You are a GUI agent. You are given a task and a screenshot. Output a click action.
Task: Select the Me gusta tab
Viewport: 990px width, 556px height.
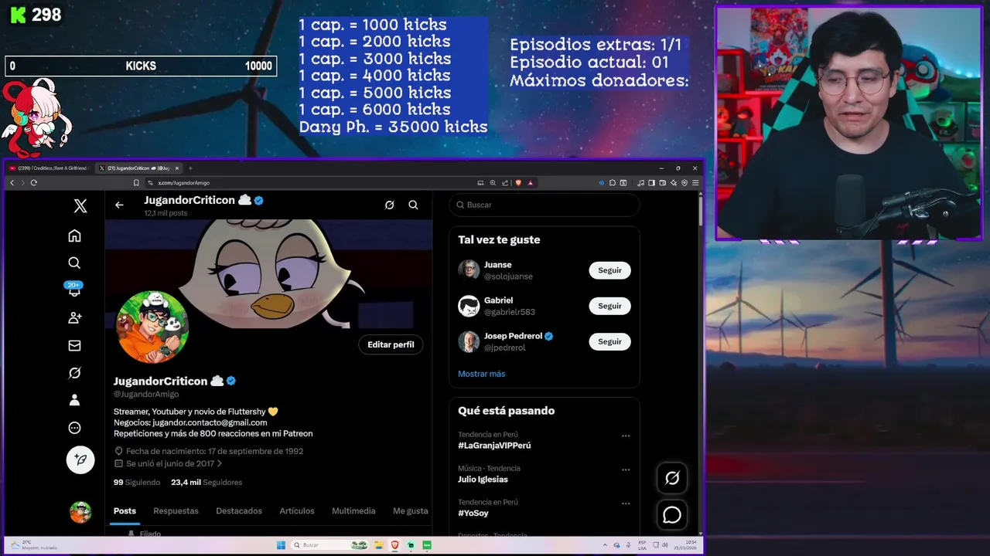click(x=411, y=511)
